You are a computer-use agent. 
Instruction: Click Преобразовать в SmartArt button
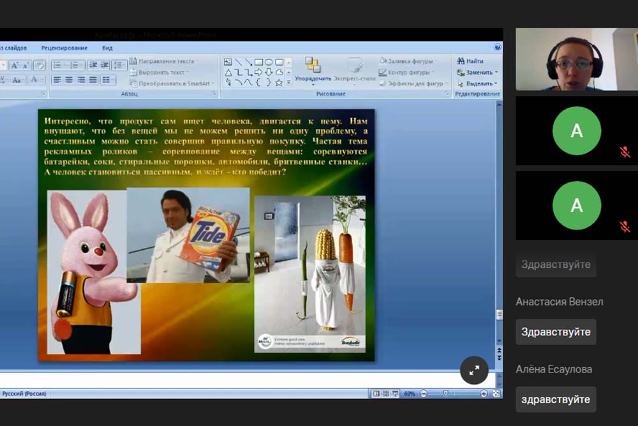pos(169,84)
